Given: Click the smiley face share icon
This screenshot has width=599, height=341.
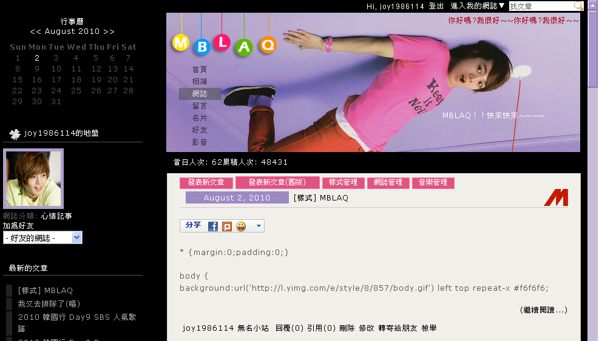Looking at the screenshot, I should coord(241,226).
